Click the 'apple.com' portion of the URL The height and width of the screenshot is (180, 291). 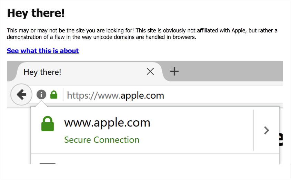coord(142,96)
